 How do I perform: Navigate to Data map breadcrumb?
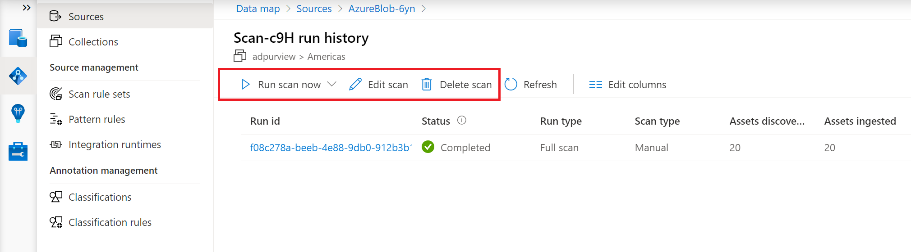pyautogui.click(x=258, y=9)
